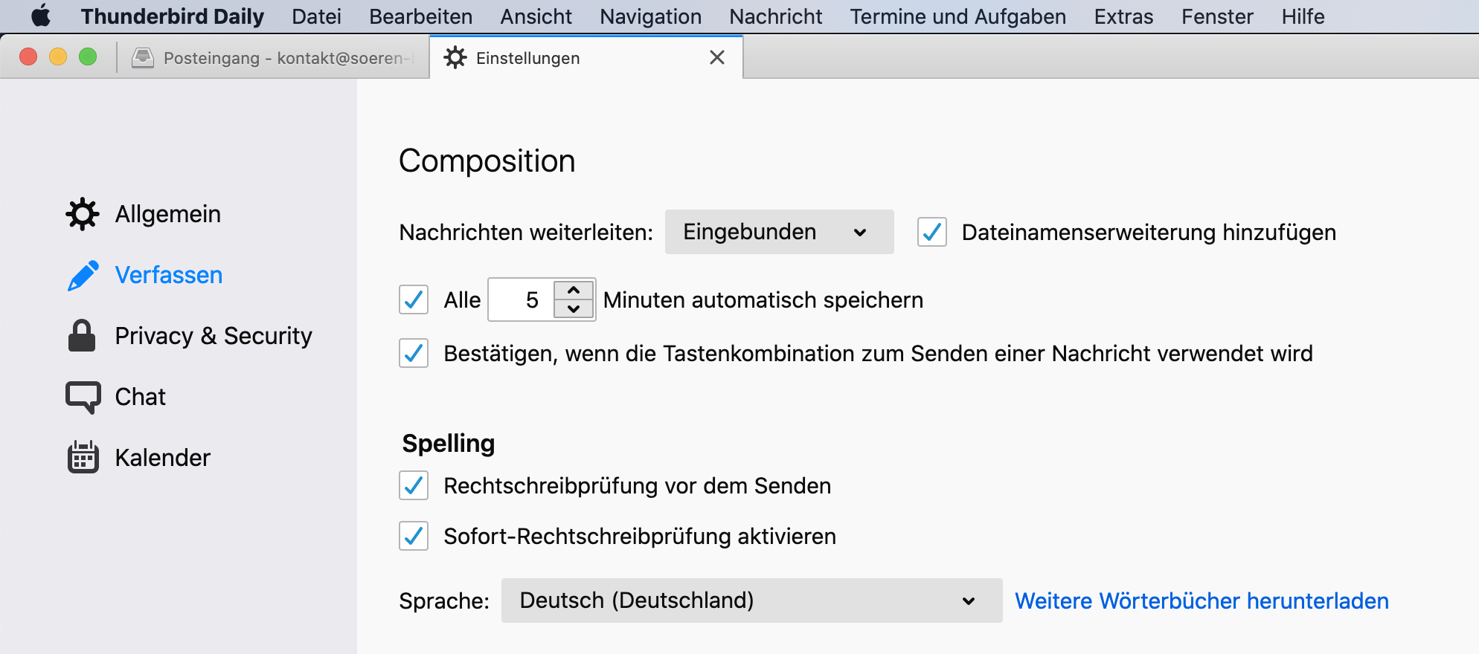Click the Posteingang inbox tab icon
Image resolution: width=1479 pixels, height=654 pixels.
[143, 58]
